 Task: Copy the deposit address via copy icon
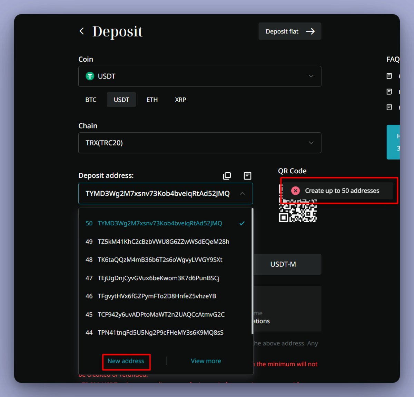(227, 176)
